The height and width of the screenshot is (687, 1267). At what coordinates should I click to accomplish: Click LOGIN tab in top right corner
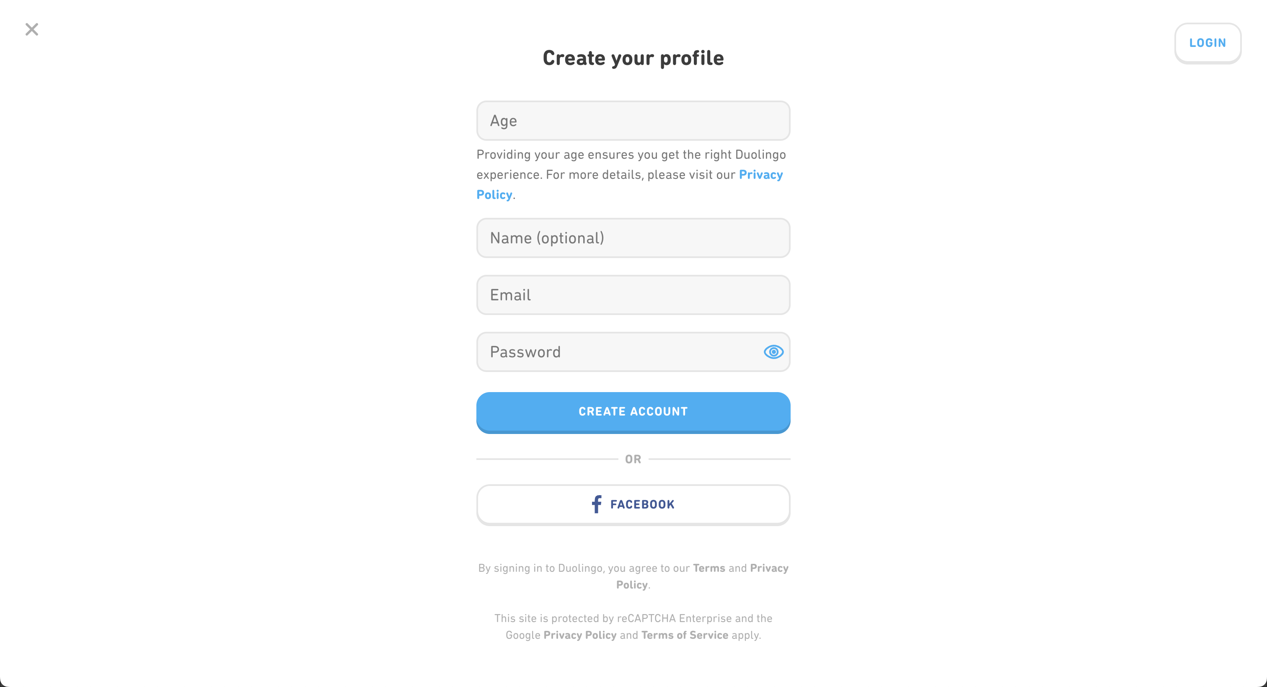1208,42
